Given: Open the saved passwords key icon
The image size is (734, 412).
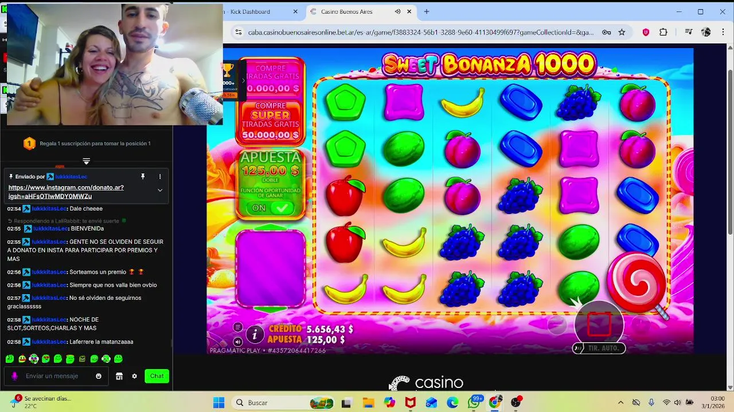Looking at the screenshot, I should (606, 33).
